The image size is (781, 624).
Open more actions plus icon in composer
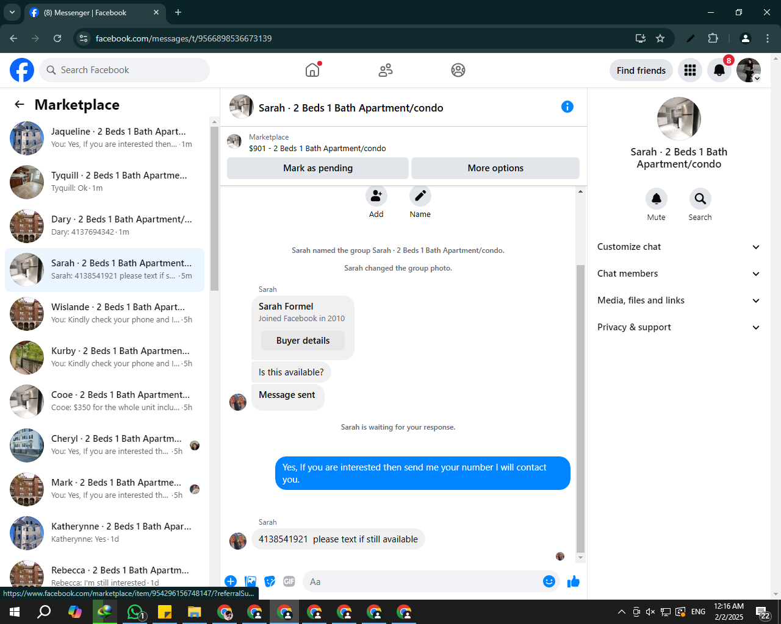click(x=231, y=581)
